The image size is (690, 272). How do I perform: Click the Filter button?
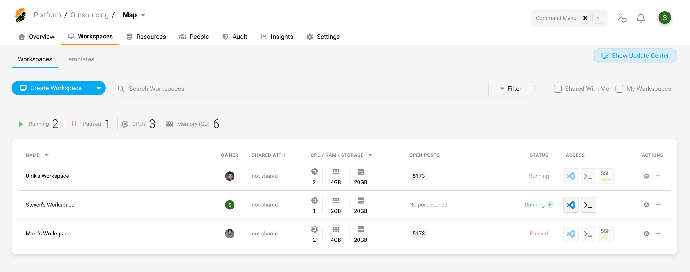511,89
